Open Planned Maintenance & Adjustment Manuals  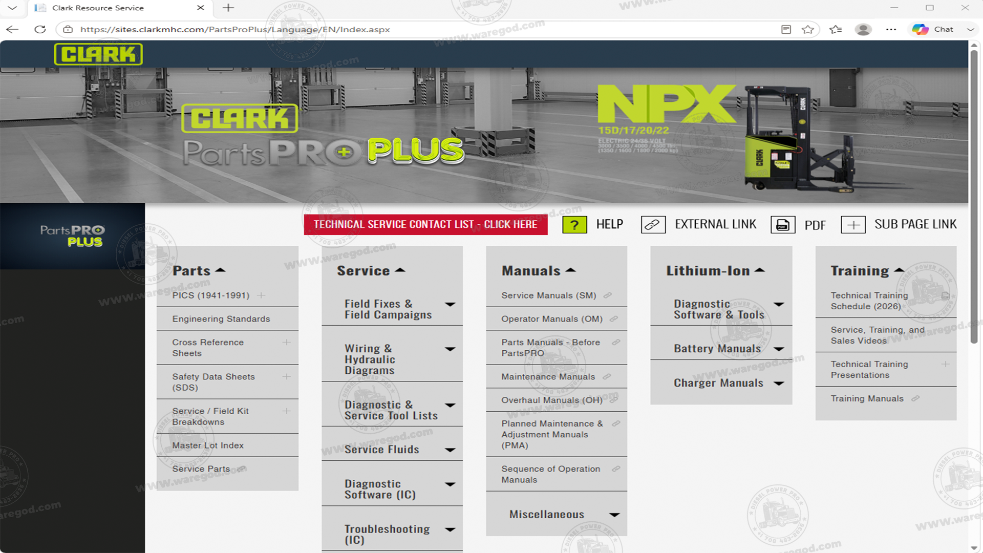(552, 434)
